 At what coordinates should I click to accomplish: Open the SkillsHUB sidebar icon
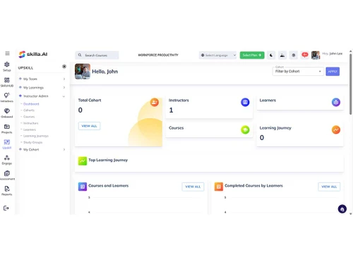pyautogui.click(x=7, y=82)
